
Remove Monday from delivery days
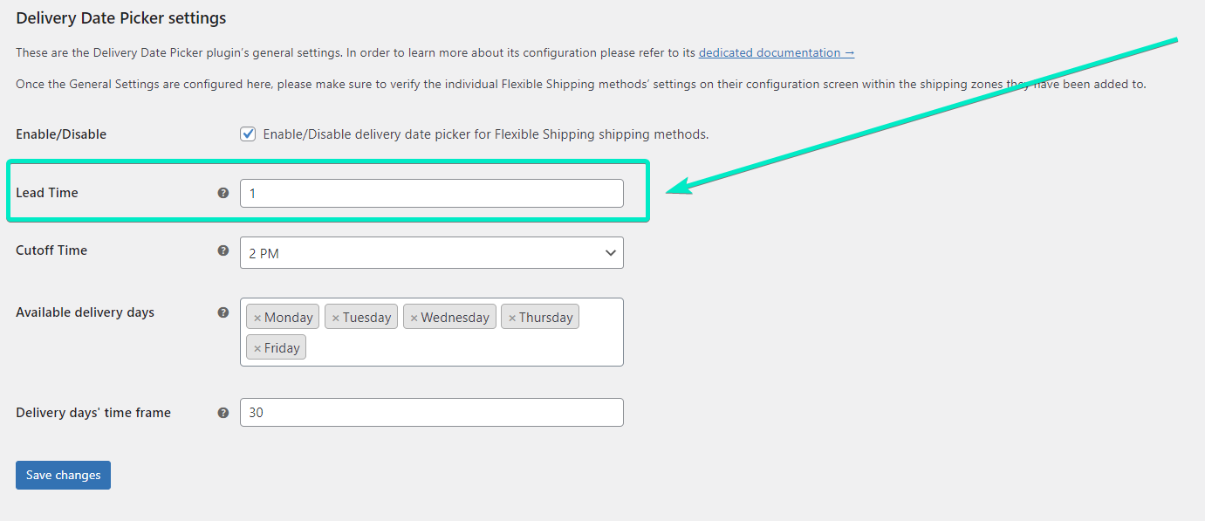click(257, 318)
